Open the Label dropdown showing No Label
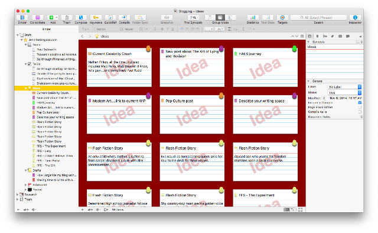The height and width of the screenshot is (233, 378). 344,87
